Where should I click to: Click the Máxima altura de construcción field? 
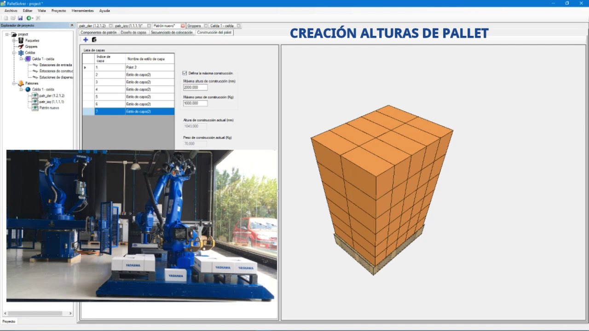click(195, 87)
